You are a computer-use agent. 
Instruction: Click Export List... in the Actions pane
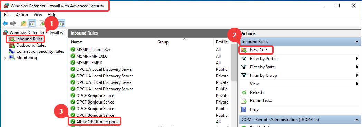pos(261,101)
